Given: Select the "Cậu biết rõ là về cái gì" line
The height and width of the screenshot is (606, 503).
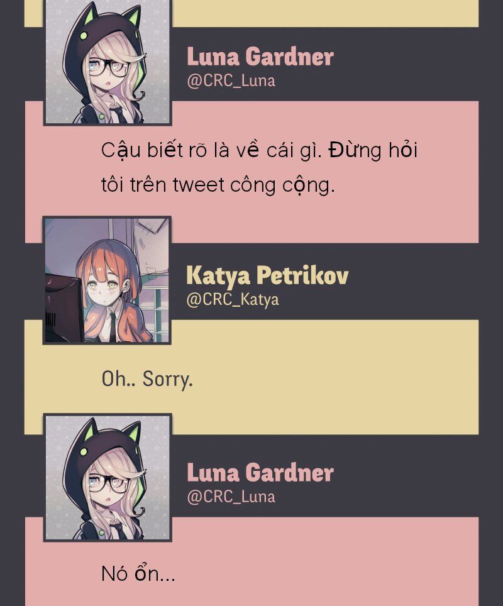Looking at the screenshot, I should [211, 150].
